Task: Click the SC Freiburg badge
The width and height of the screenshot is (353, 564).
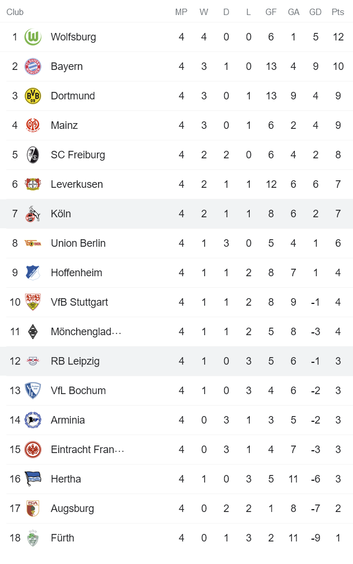Action: [33, 154]
